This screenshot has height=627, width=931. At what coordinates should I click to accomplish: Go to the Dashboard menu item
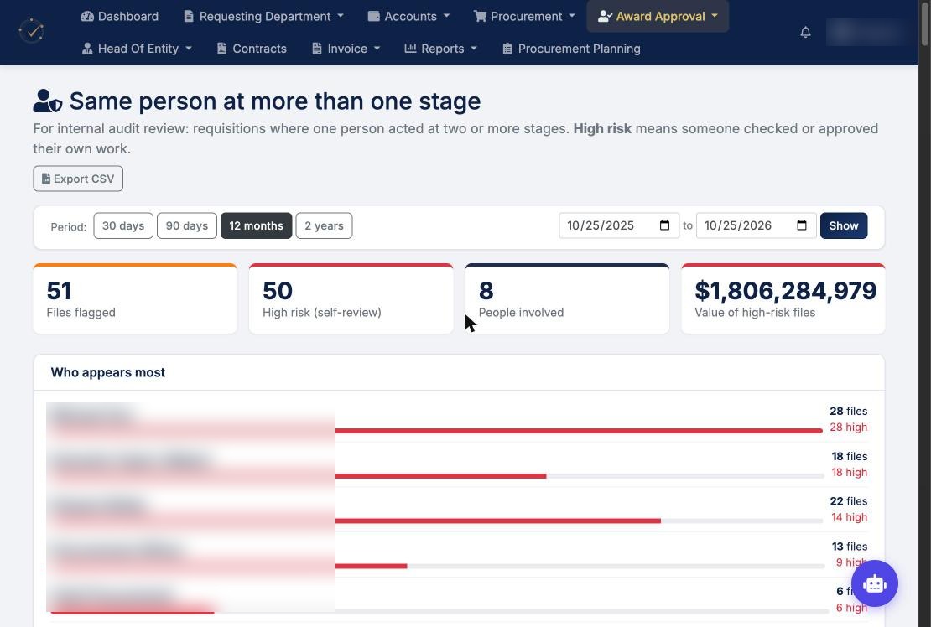[119, 16]
